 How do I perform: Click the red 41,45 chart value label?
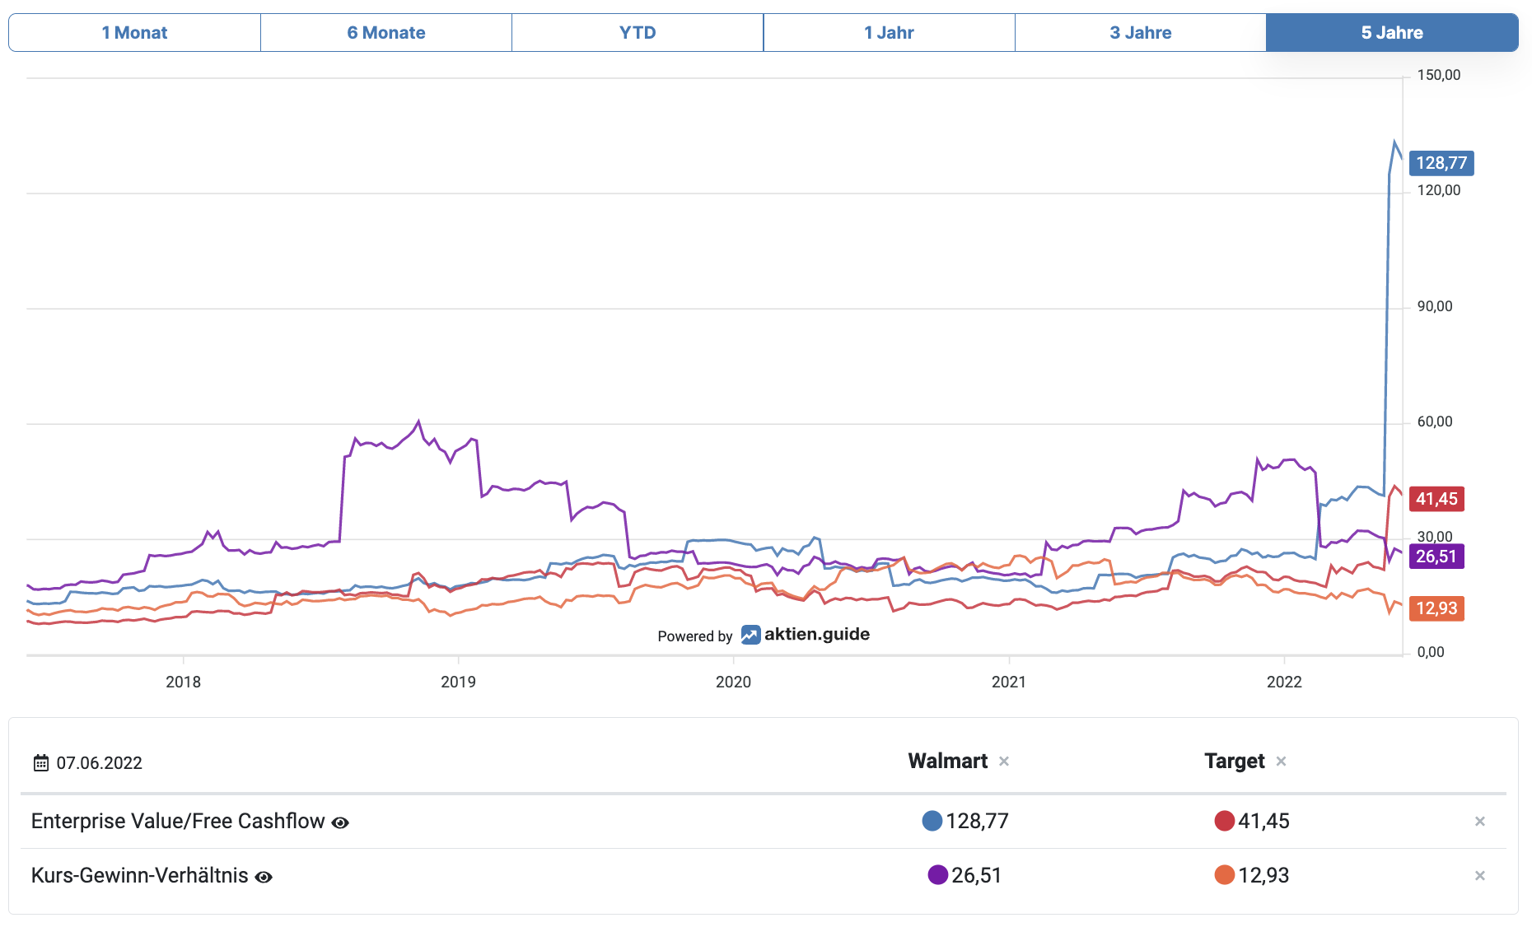[x=1436, y=499]
